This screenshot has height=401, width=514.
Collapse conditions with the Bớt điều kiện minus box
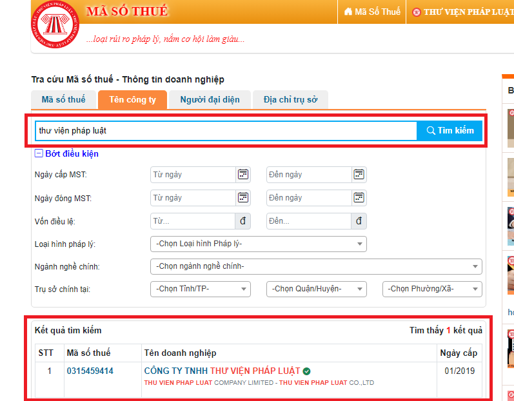pos(39,153)
